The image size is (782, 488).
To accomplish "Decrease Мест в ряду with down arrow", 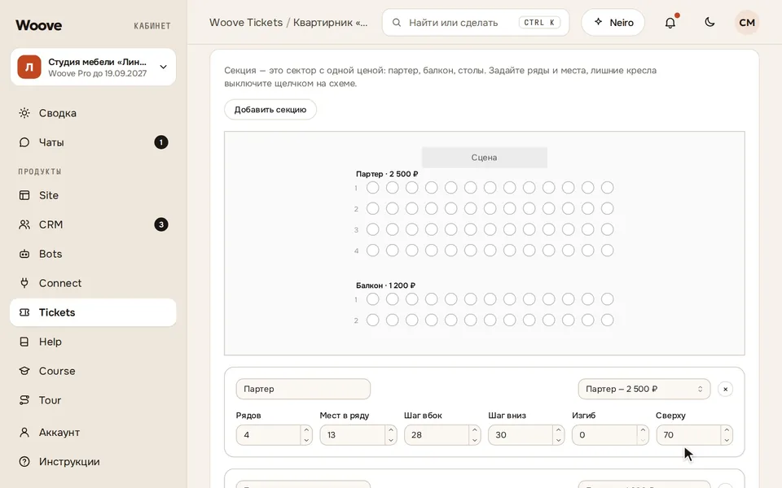I will 391,440.
